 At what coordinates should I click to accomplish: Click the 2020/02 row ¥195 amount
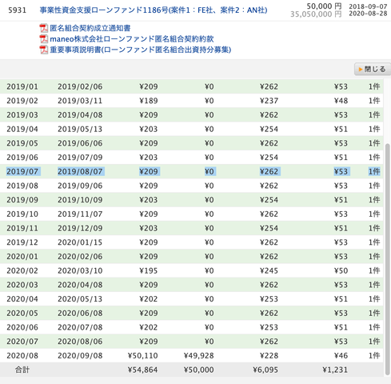[x=149, y=270]
